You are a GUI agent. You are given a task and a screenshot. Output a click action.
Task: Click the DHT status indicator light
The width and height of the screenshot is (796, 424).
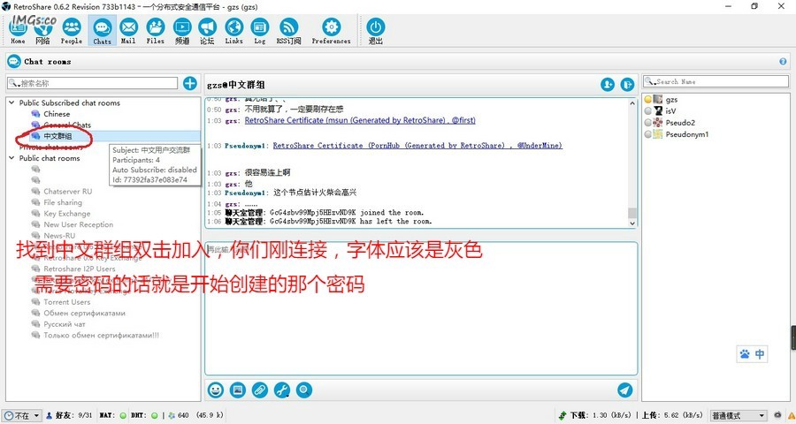tap(154, 415)
